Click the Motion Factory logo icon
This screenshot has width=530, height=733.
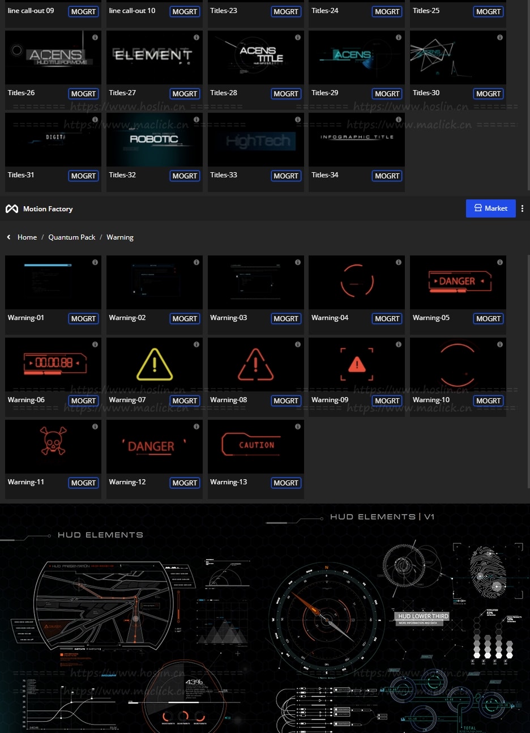tap(12, 209)
